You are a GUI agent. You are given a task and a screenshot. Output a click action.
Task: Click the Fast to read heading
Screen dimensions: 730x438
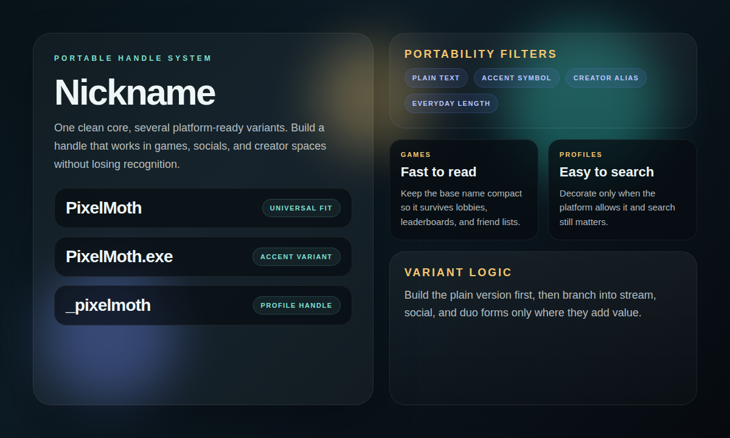pos(438,172)
